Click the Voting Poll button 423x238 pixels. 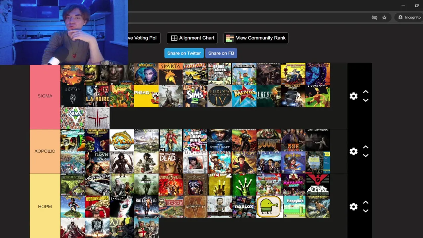pyautogui.click(x=144, y=38)
